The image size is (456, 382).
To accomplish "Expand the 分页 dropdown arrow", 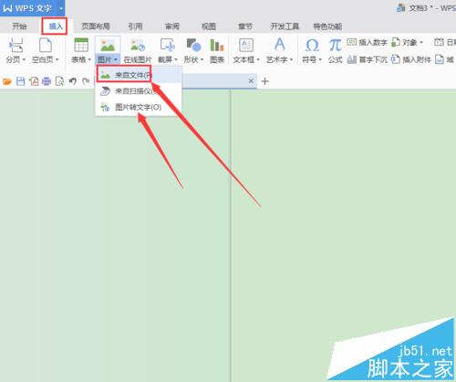I will pyautogui.click(x=24, y=59).
